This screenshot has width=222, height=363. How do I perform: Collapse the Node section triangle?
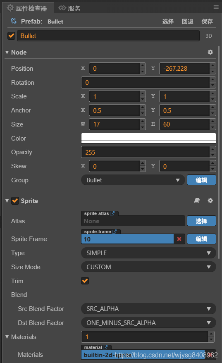(7, 53)
